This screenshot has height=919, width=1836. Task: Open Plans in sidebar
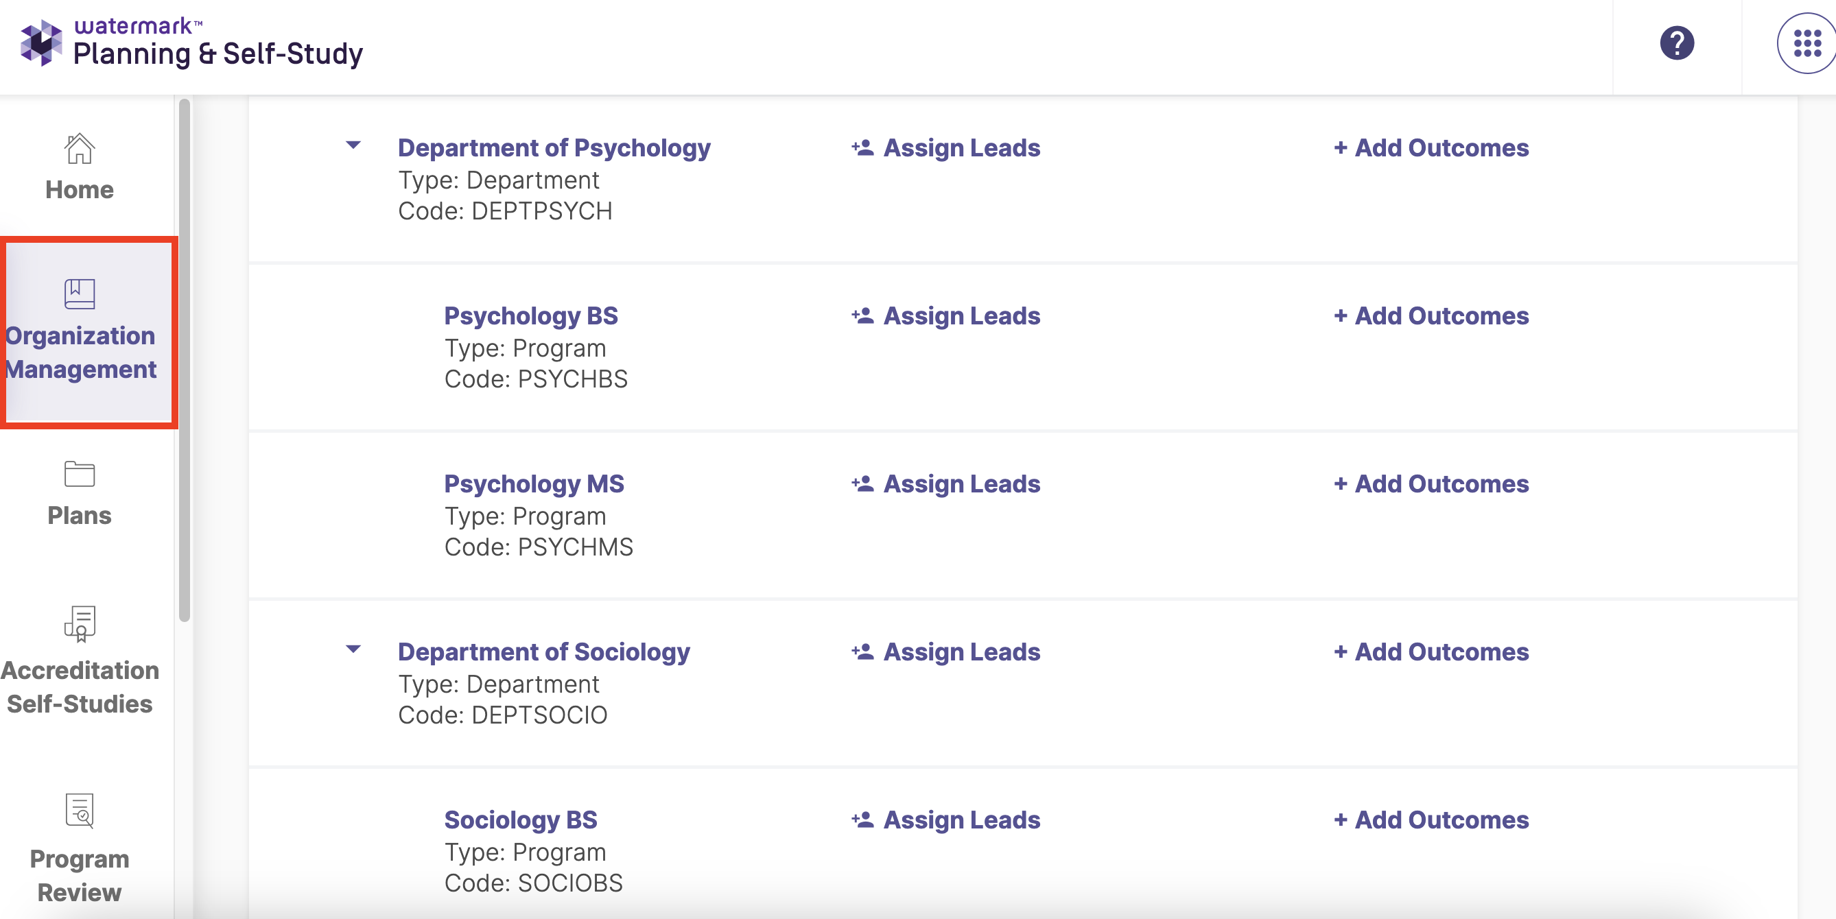(79, 494)
